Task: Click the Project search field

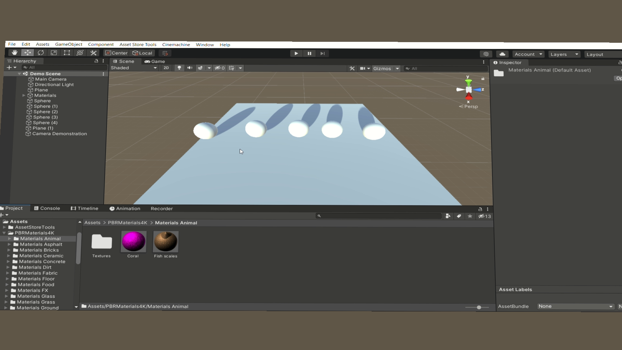Action: point(379,216)
